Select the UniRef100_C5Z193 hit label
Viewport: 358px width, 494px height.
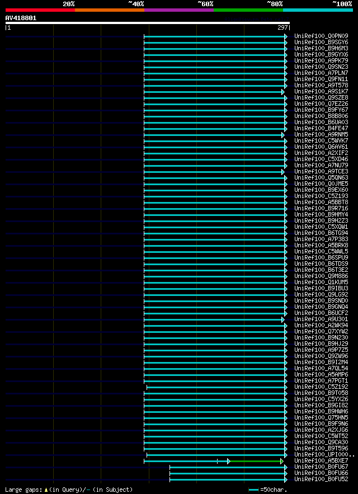(x=322, y=196)
